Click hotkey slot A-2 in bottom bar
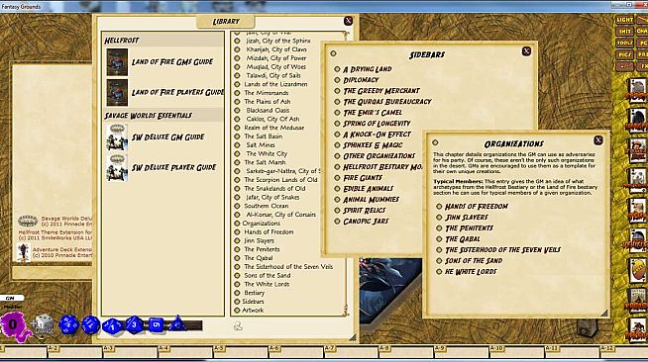 [x=74, y=352]
